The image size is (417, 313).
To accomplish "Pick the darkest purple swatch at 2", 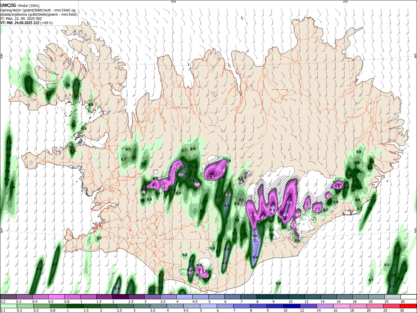I will click(x=120, y=297).
